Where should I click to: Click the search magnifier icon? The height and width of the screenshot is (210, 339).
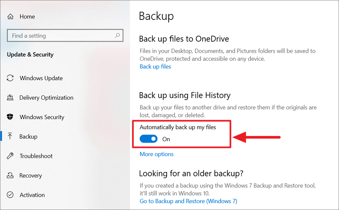tap(117, 36)
